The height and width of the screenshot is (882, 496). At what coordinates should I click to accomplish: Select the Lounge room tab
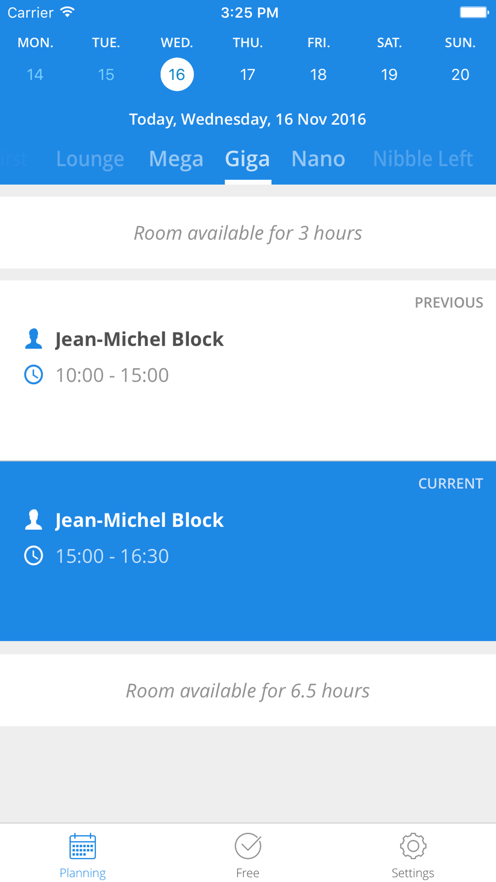click(x=90, y=159)
